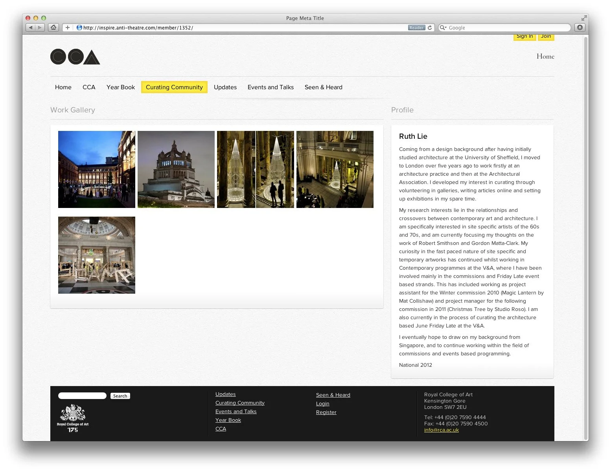Viewport: 611px width, 469px height.
Task: Open the Google search magnifier dropdown
Action: 443,28
